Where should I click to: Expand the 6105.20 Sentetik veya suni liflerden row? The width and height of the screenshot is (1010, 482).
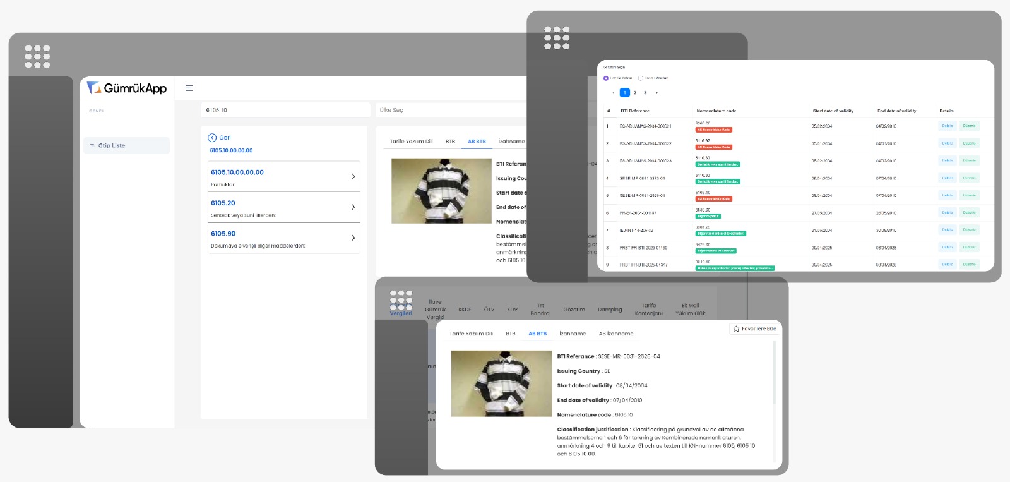click(x=353, y=207)
